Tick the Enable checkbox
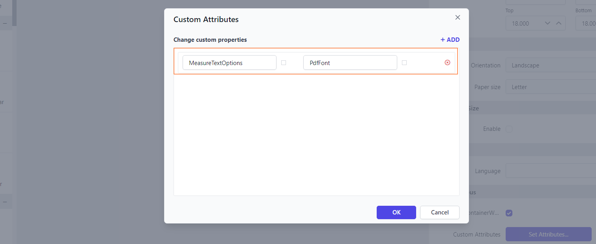This screenshot has width=596, height=244. 509,129
